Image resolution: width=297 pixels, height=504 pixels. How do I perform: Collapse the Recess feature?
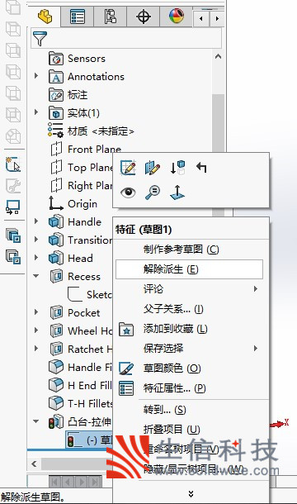[x=36, y=276]
